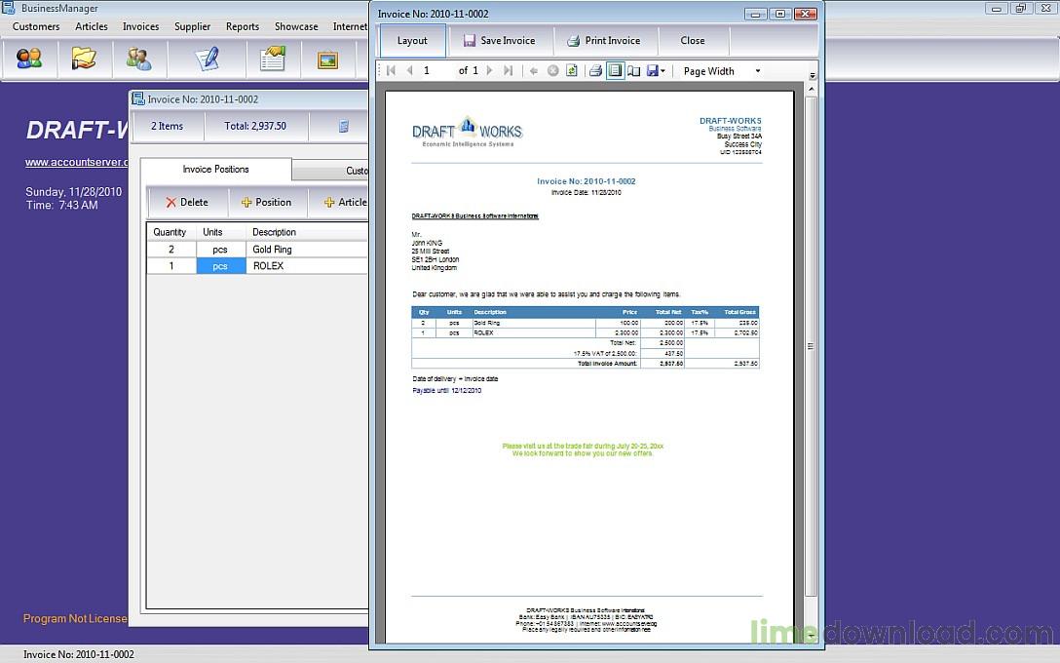1060x663 pixels.
Task: Open the Showcase menu
Action: 296,26
